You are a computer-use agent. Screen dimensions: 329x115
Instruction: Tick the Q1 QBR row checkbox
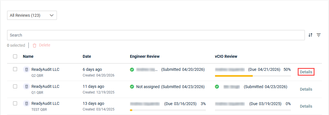15,86
